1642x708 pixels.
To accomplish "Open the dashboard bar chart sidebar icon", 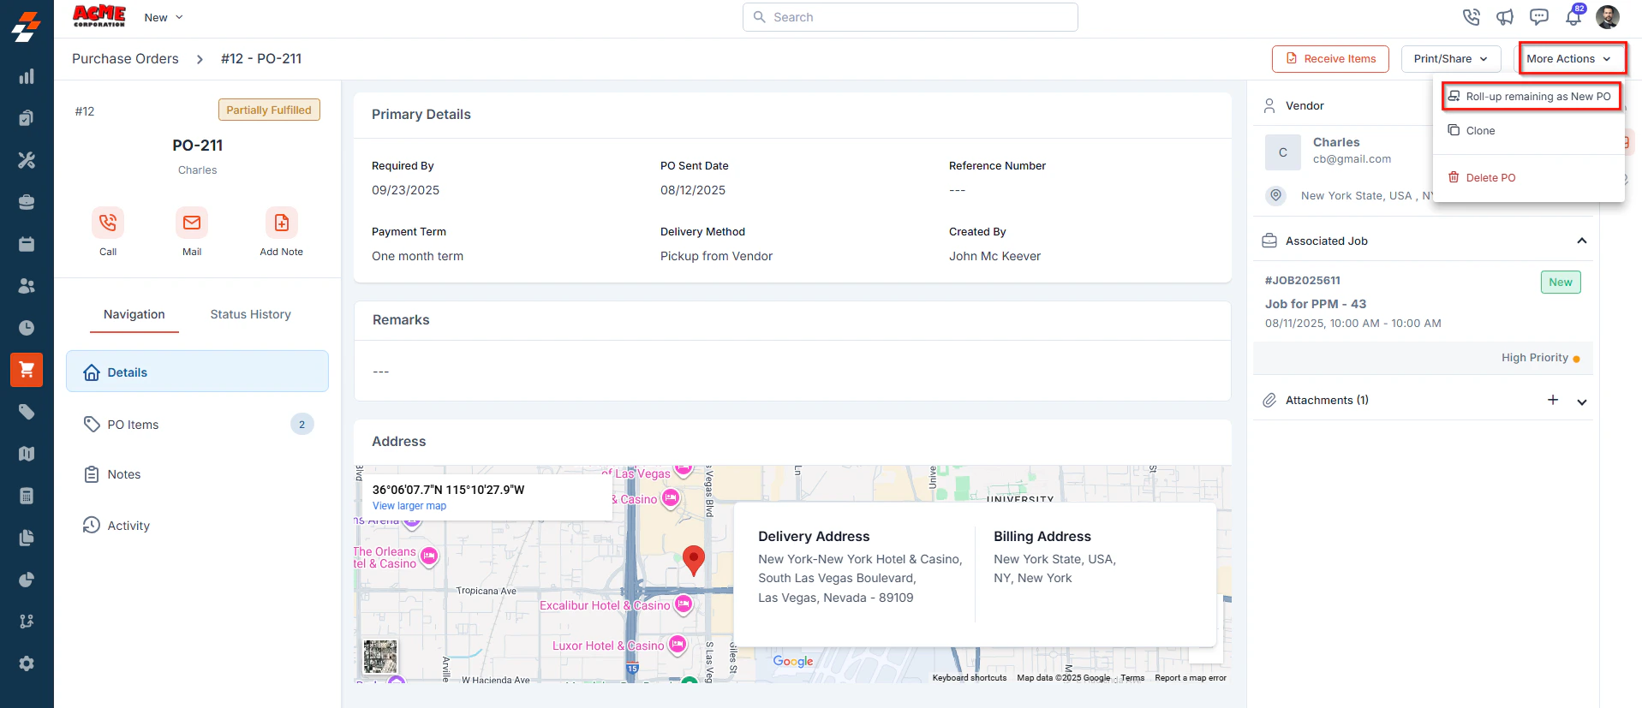I will [x=27, y=76].
